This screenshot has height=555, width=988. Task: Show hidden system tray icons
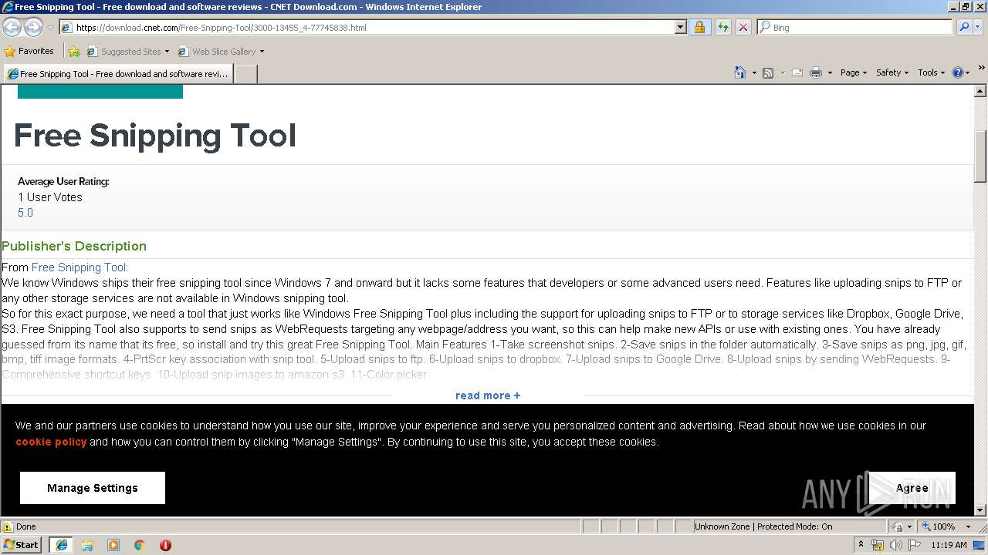coord(861,545)
